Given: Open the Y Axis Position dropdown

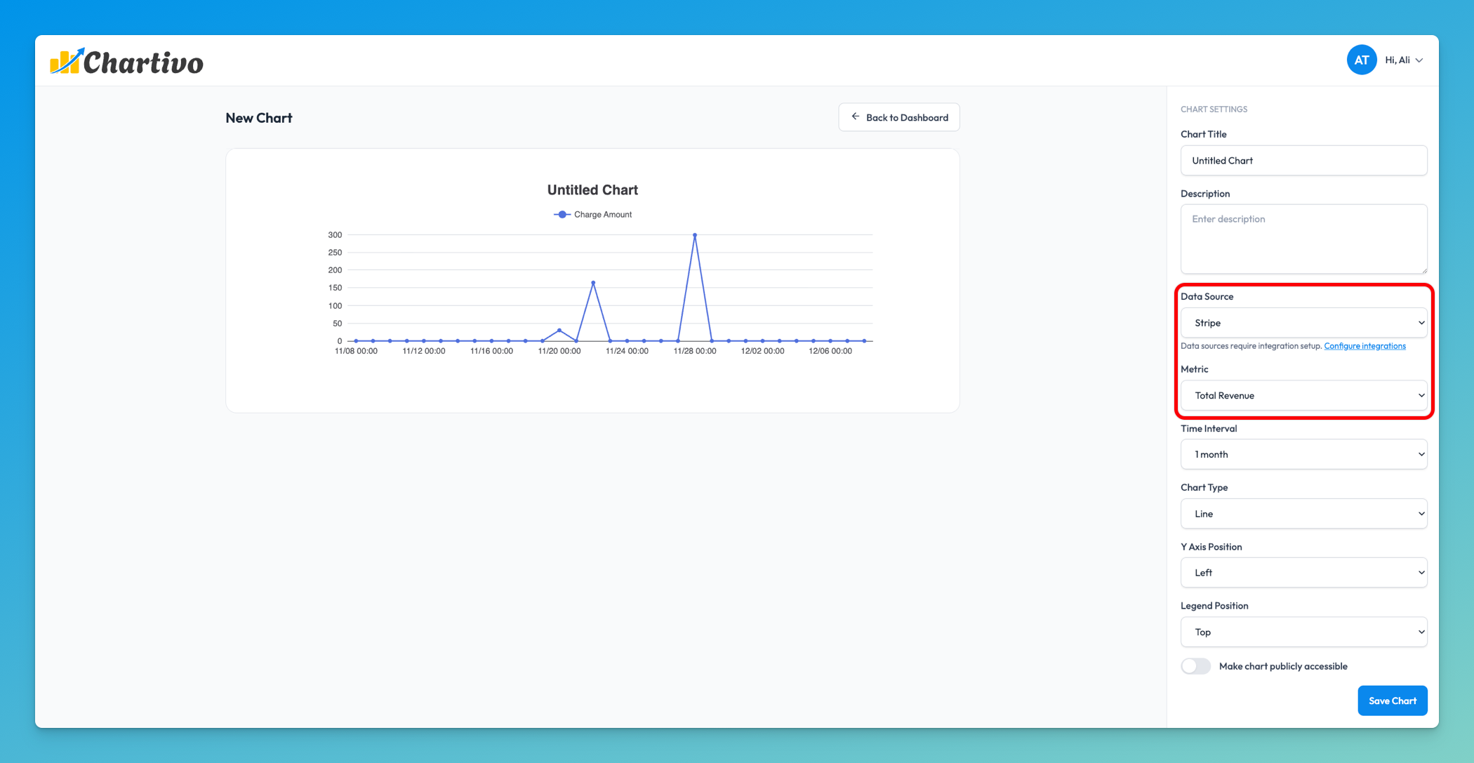Looking at the screenshot, I should coord(1303,572).
